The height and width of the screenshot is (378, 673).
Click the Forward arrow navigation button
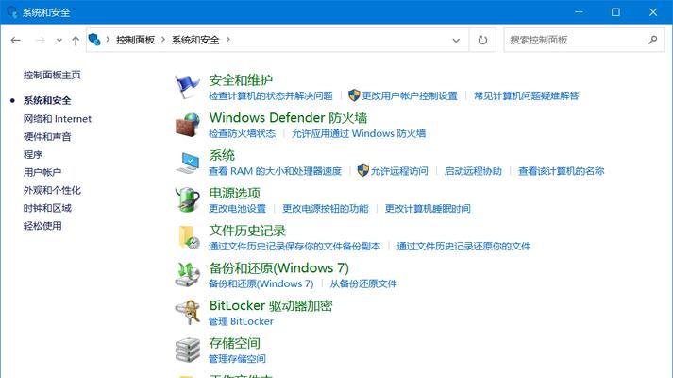click(41, 40)
